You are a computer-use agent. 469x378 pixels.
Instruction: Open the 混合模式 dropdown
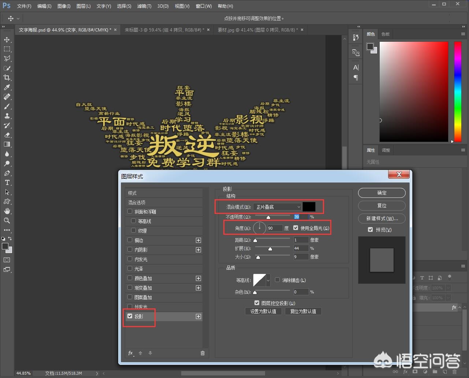click(x=278, y=207)
